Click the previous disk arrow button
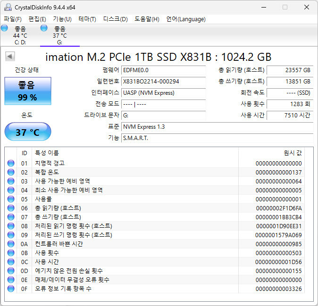Screen dimensions: 318x306 (x=10, y=56)
